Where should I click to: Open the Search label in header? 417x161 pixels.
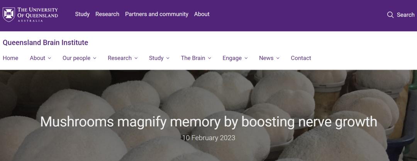pyautogui.click(x=405, y=15)
